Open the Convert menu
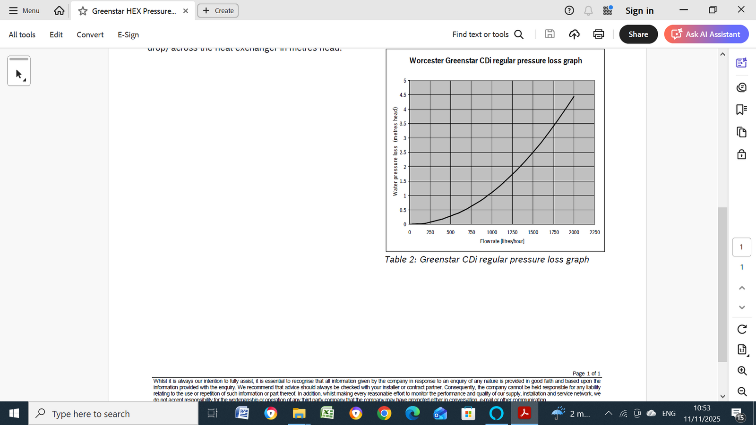Viewport: 756px width, 425px height. [90, 34]
